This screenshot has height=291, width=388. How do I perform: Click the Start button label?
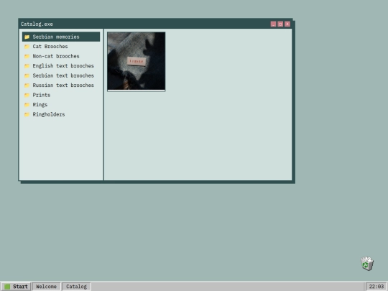[20, 287]
